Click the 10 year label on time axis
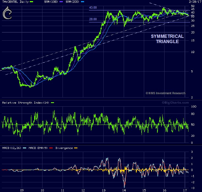This screenshot has height=192, width=202. 42,190
